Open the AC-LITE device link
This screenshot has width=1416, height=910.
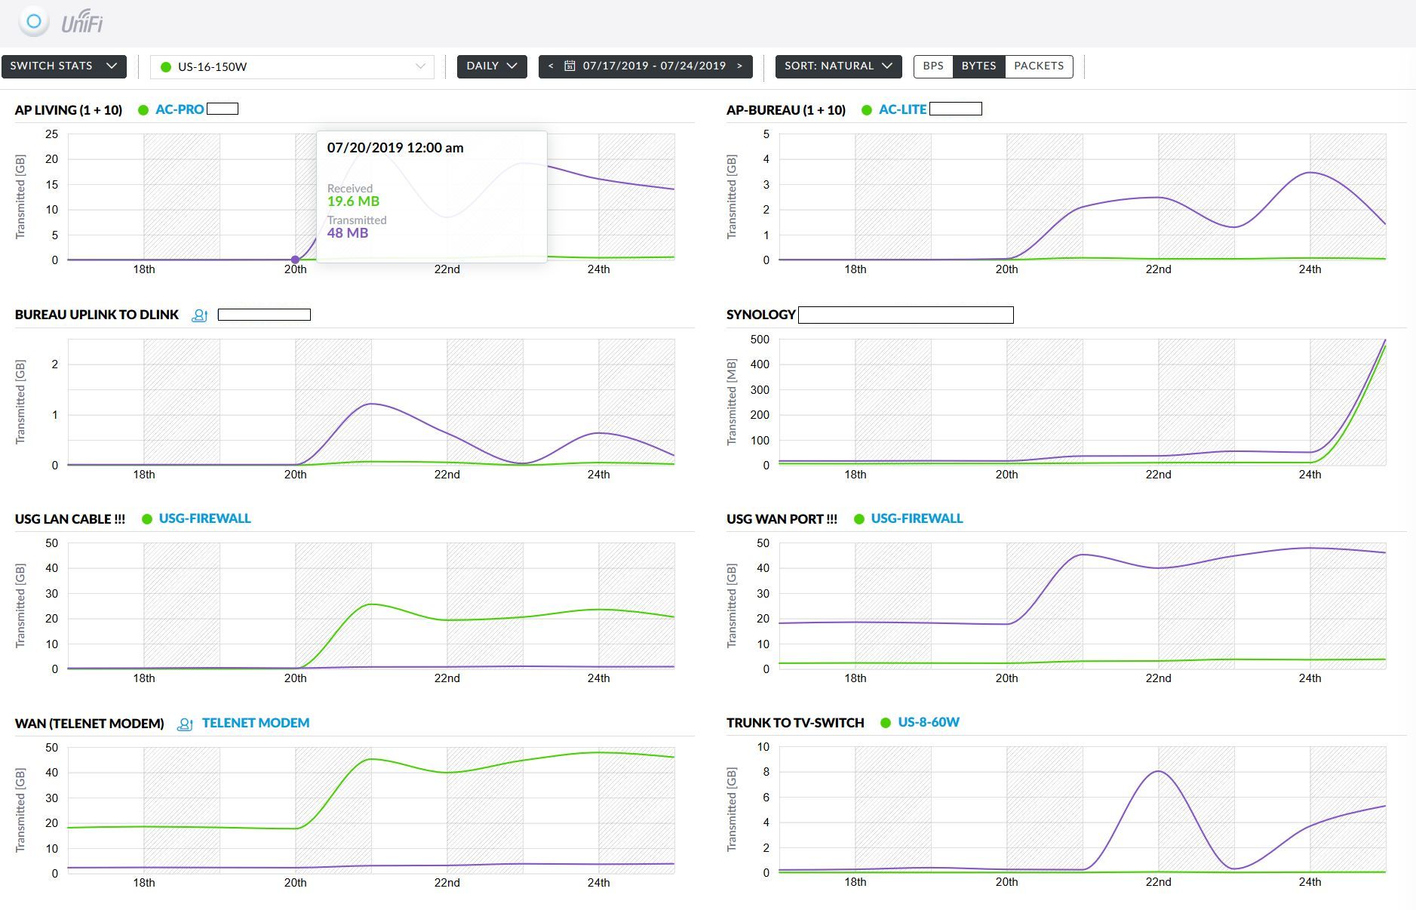click(x=902, y=109)
